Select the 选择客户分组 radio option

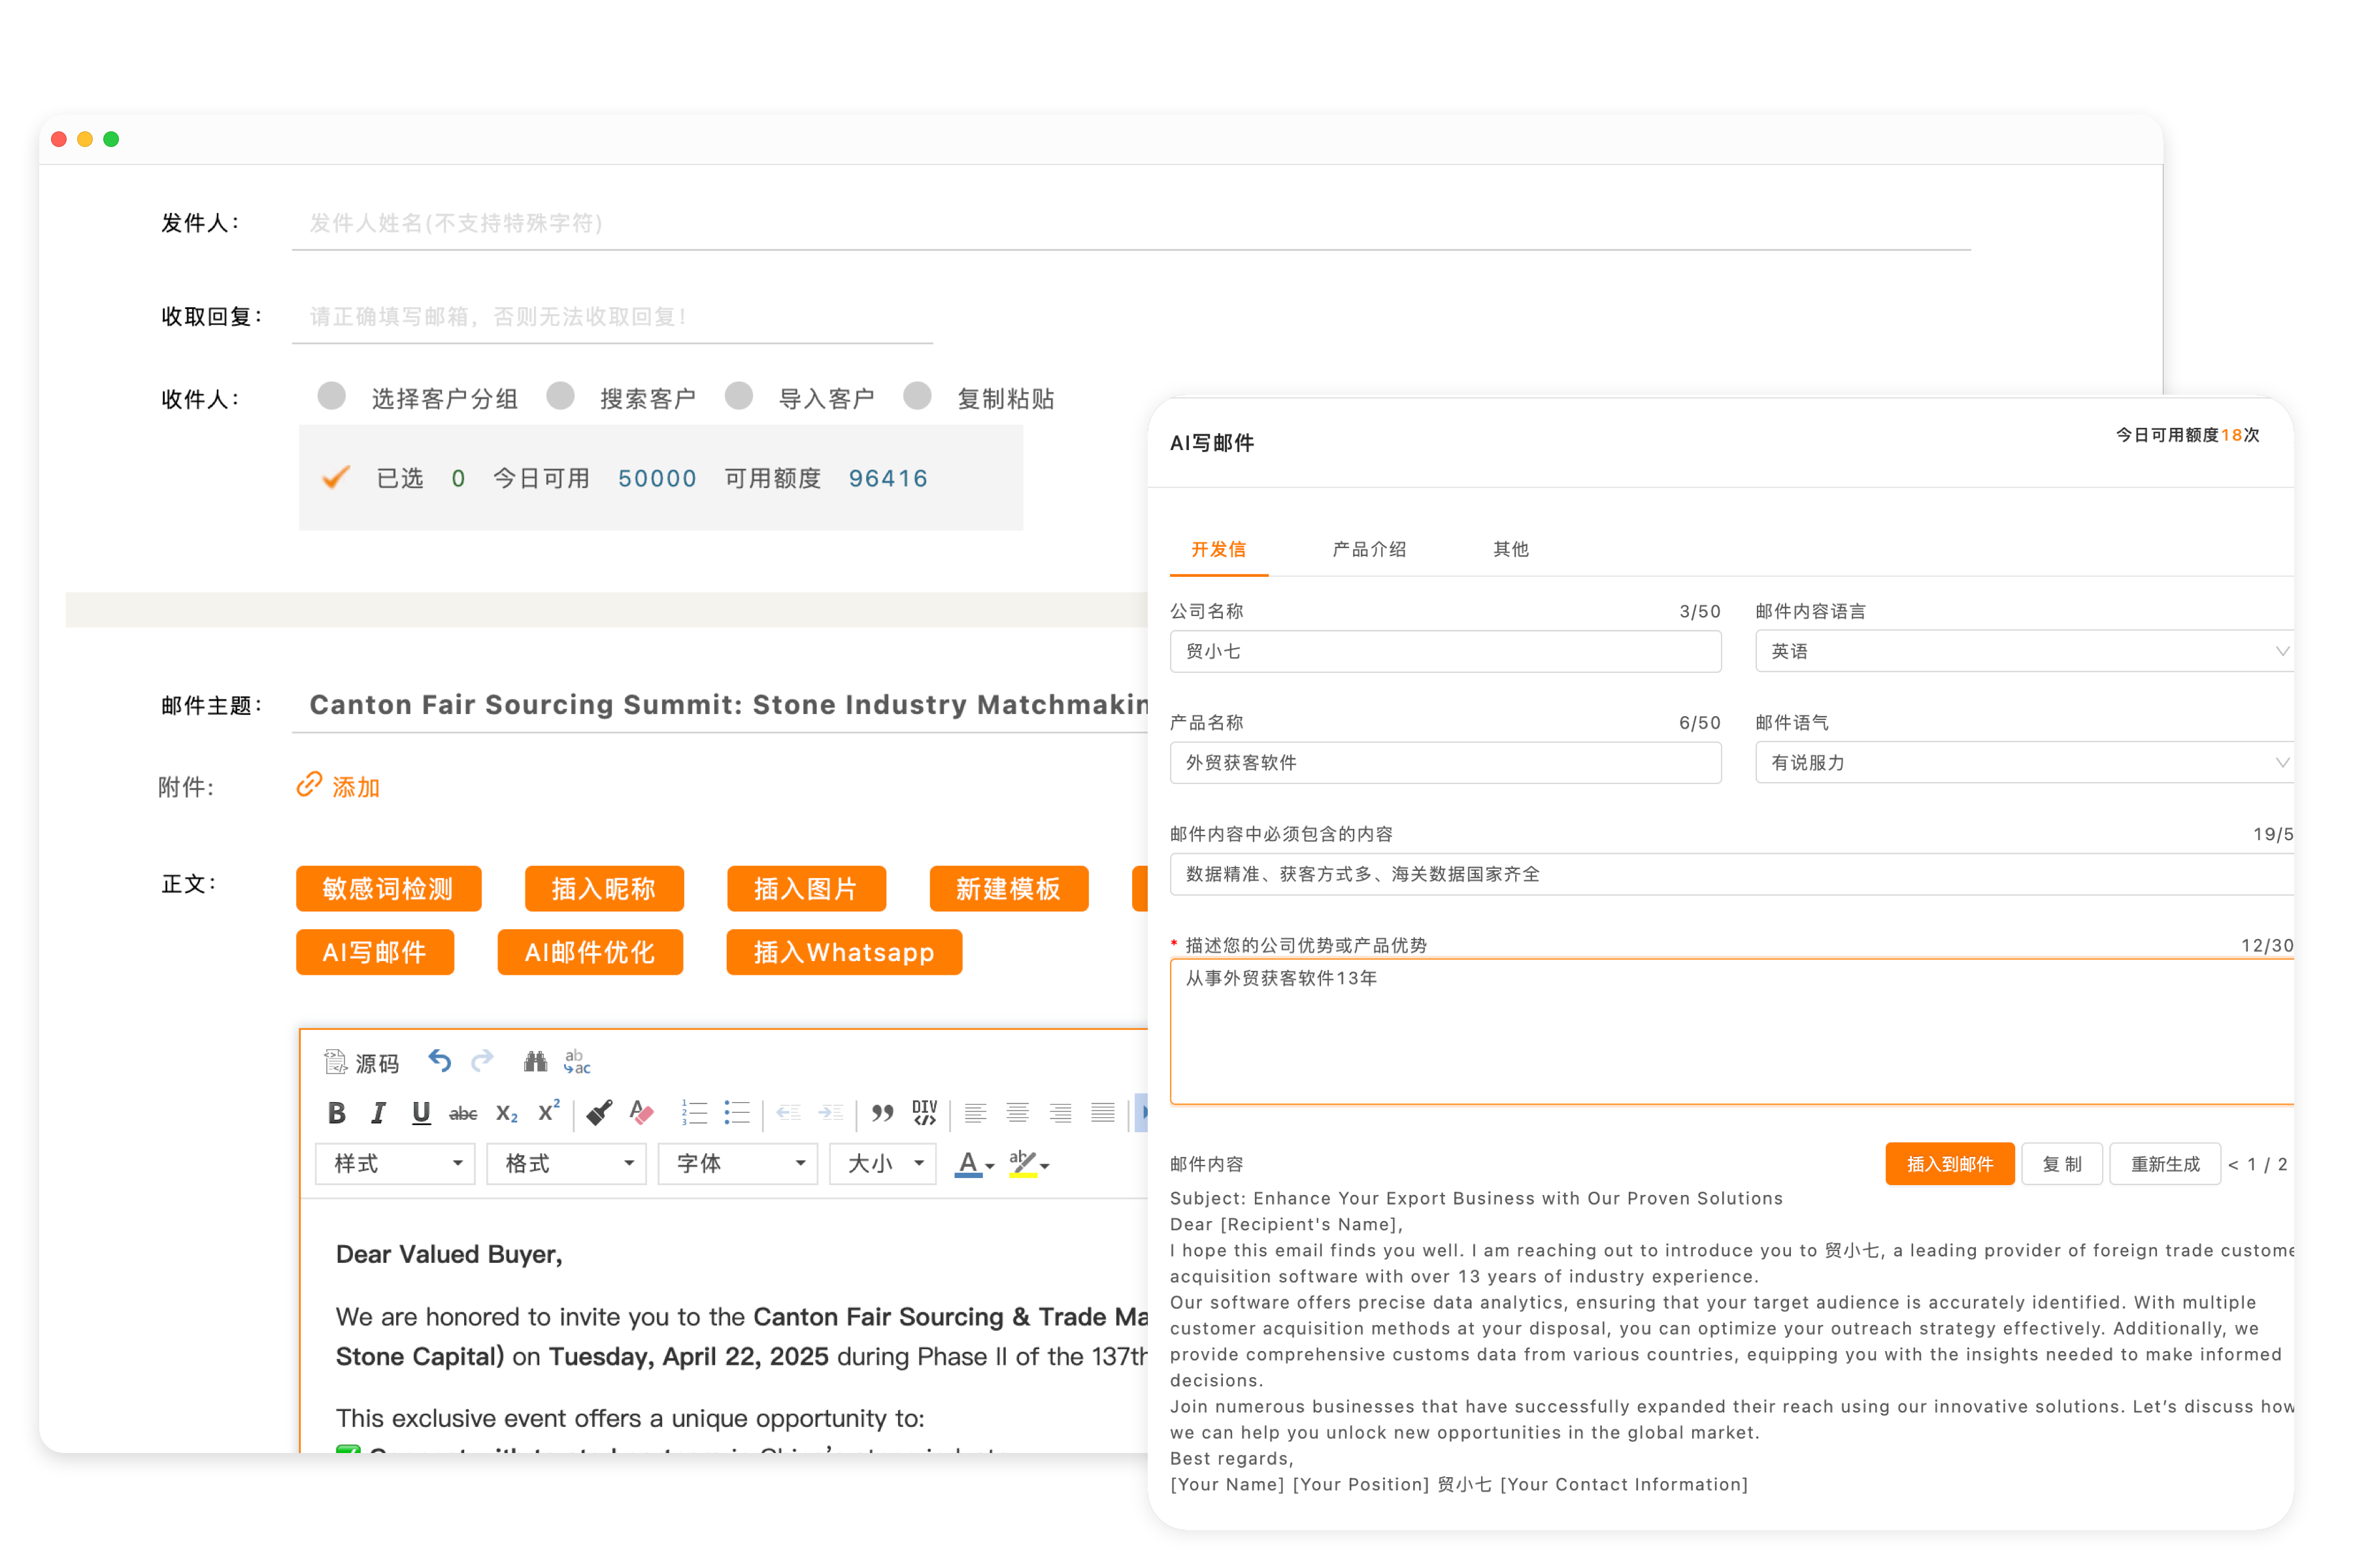click(x=331, y=396)
